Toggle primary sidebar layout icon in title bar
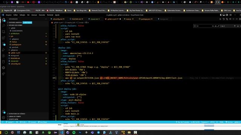241x135 pixels. [x=221, y=15]
